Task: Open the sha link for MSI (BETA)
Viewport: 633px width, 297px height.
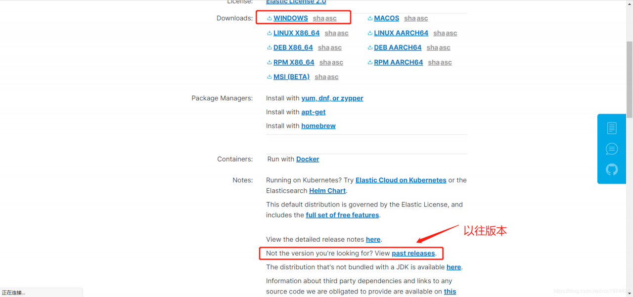Action: tap(320, 77)
